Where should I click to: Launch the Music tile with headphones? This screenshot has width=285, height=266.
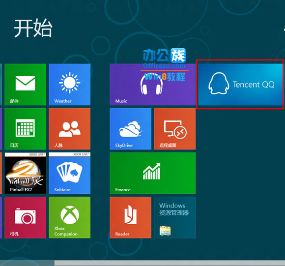tap(153, 85)
